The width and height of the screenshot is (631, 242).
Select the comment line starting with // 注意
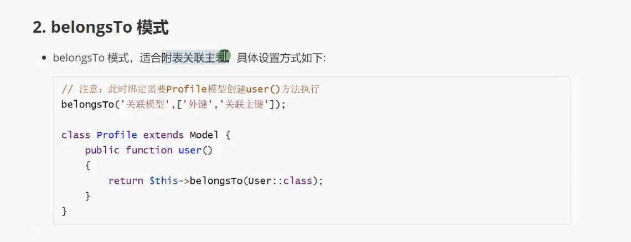pyautogui.click(x=190, y=89)
